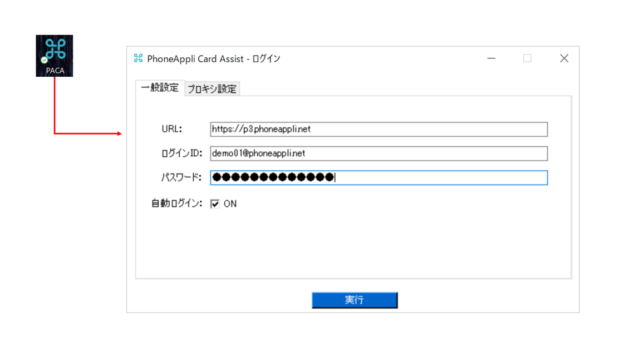
Task: Click the 自動ログイン: label
Action: (176, 203)
